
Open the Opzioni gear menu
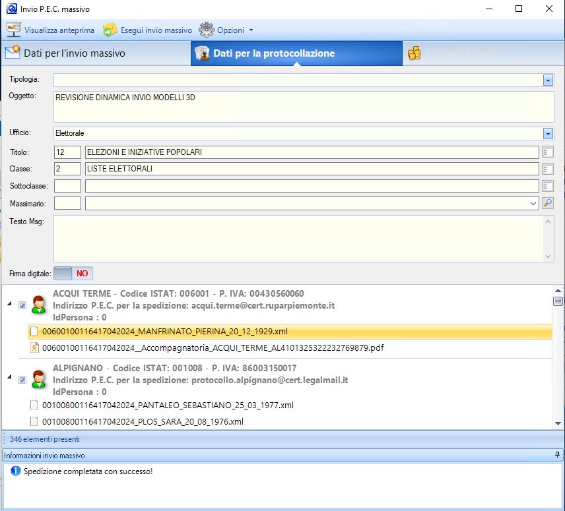(207, 30)
